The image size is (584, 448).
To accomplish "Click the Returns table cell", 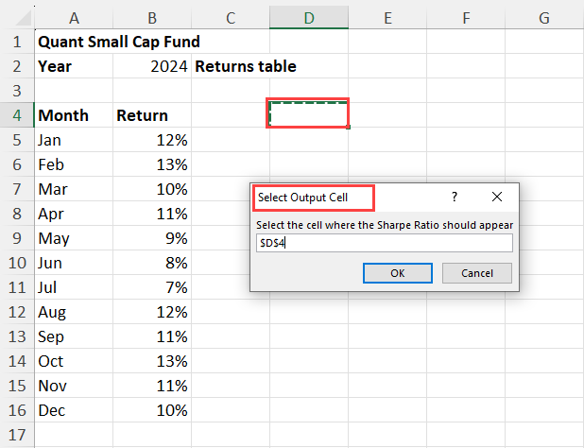I will click(231, 66).
